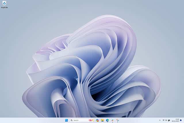Screen dimensions: 184x123
Task: Open the last pinned taskbar app
Action: 118,120
